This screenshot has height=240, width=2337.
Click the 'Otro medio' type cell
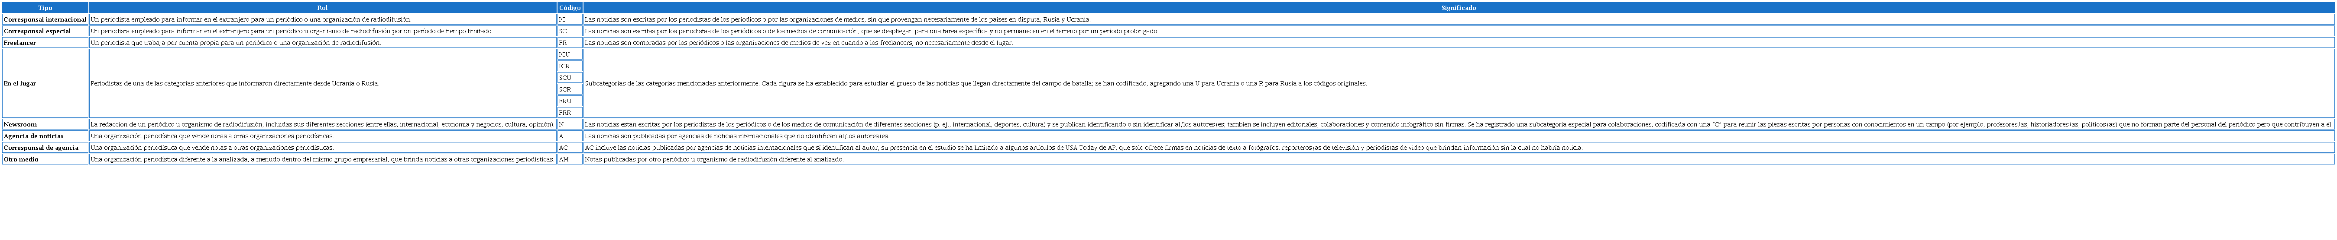point(21,159)
